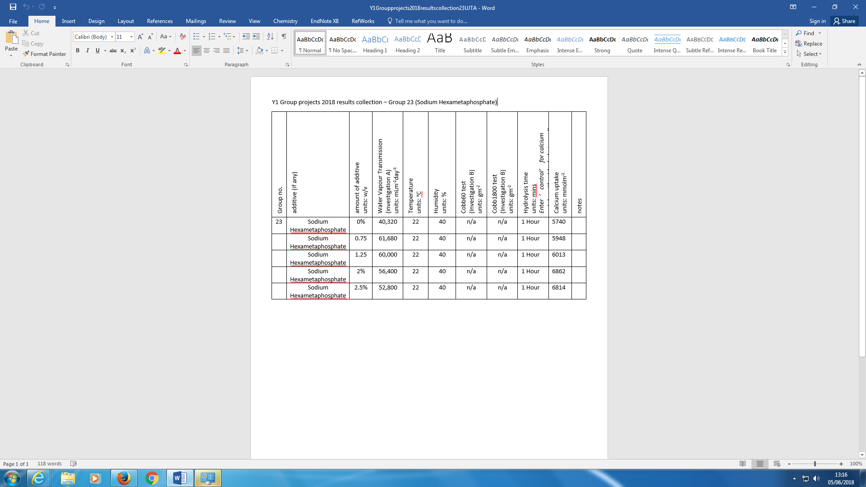Click the Clear All Formatting icon
This screenshot has width=866, height=487.
tap(183, 37)
